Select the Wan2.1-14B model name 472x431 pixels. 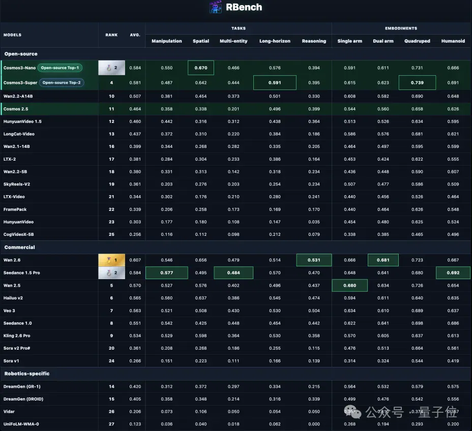(x=17, y=146)
